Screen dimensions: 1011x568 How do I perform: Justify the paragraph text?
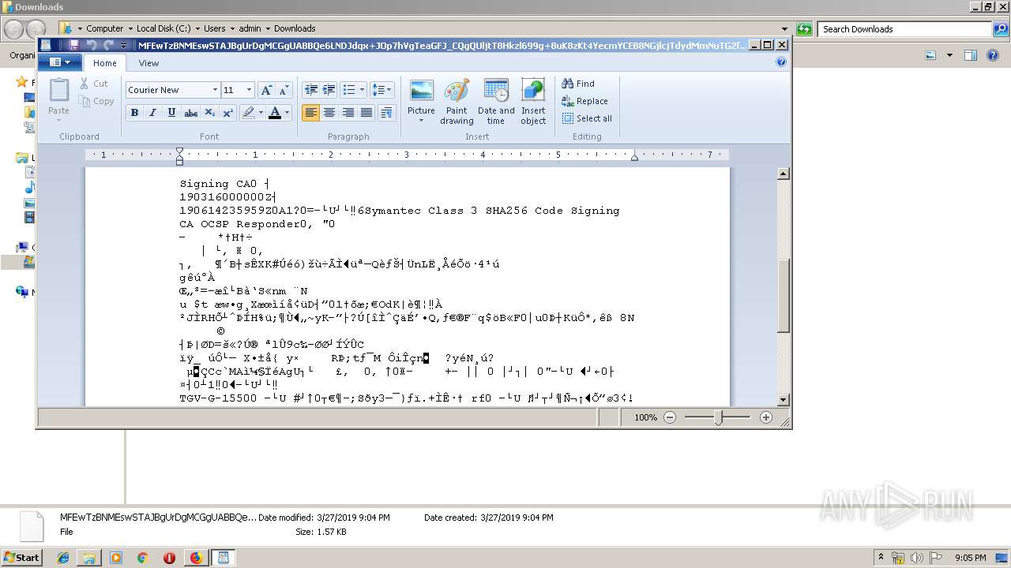pos(366,113)
